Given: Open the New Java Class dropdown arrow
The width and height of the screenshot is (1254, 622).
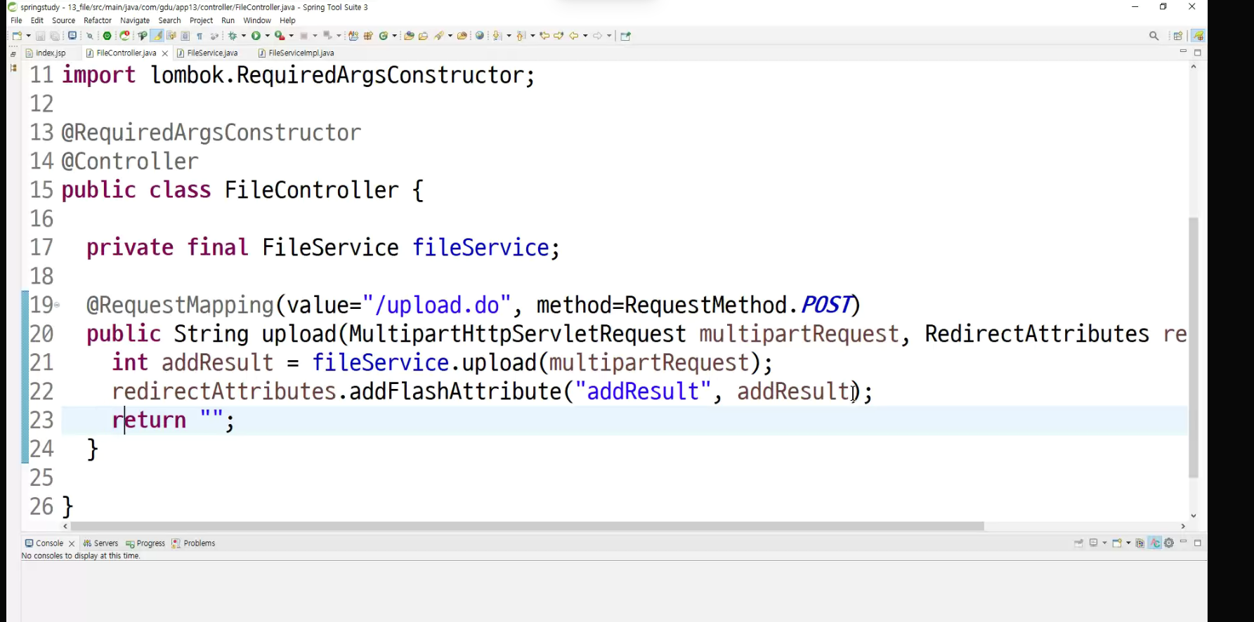Looking at the screenshot, I should point(395,36).
